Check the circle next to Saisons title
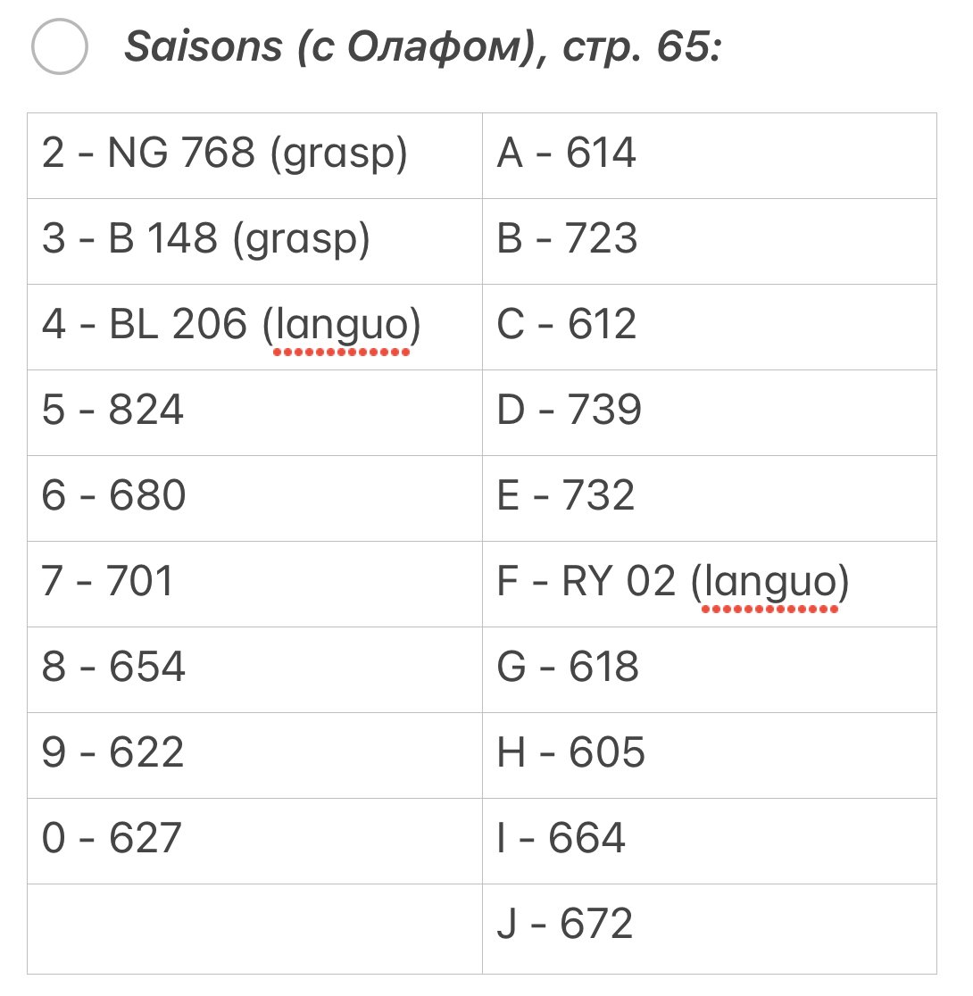The width and height of the screenshot is (973, 996). [x=59, y=46]
